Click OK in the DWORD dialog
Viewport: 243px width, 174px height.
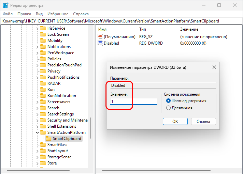click(x=175, y=122)
